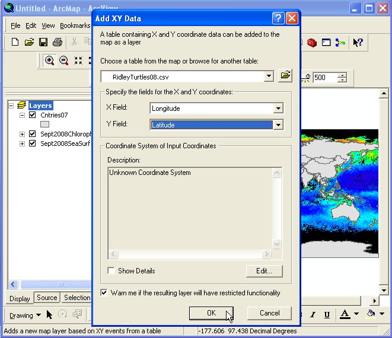The height and width of the screenshot is (338, 392).
Task: Open the red ArcToolbox icon
Action: coord(313,42)
